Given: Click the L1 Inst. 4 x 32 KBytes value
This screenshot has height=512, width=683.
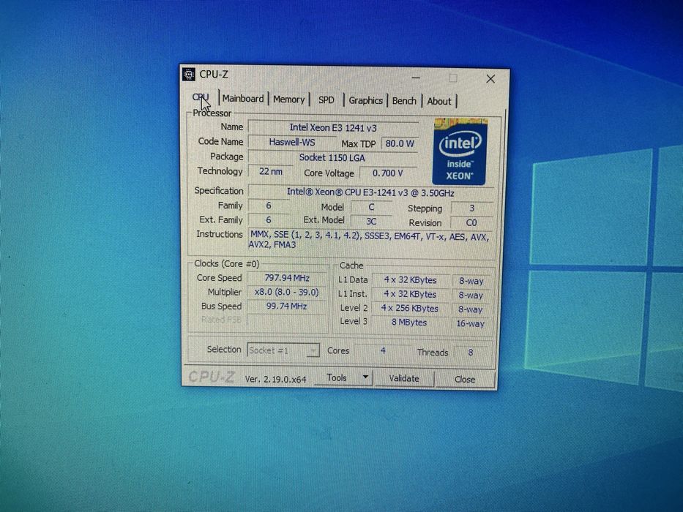Looking at the screenshot, I should (x=410, y=294).
